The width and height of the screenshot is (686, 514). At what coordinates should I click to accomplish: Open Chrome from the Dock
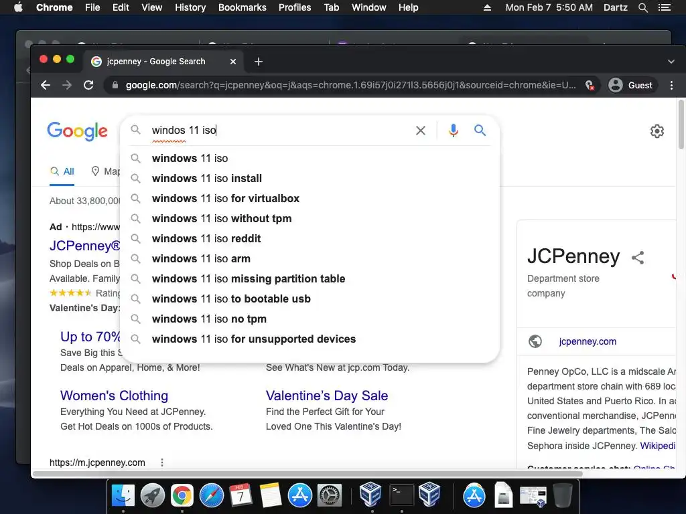coord(182,496)
